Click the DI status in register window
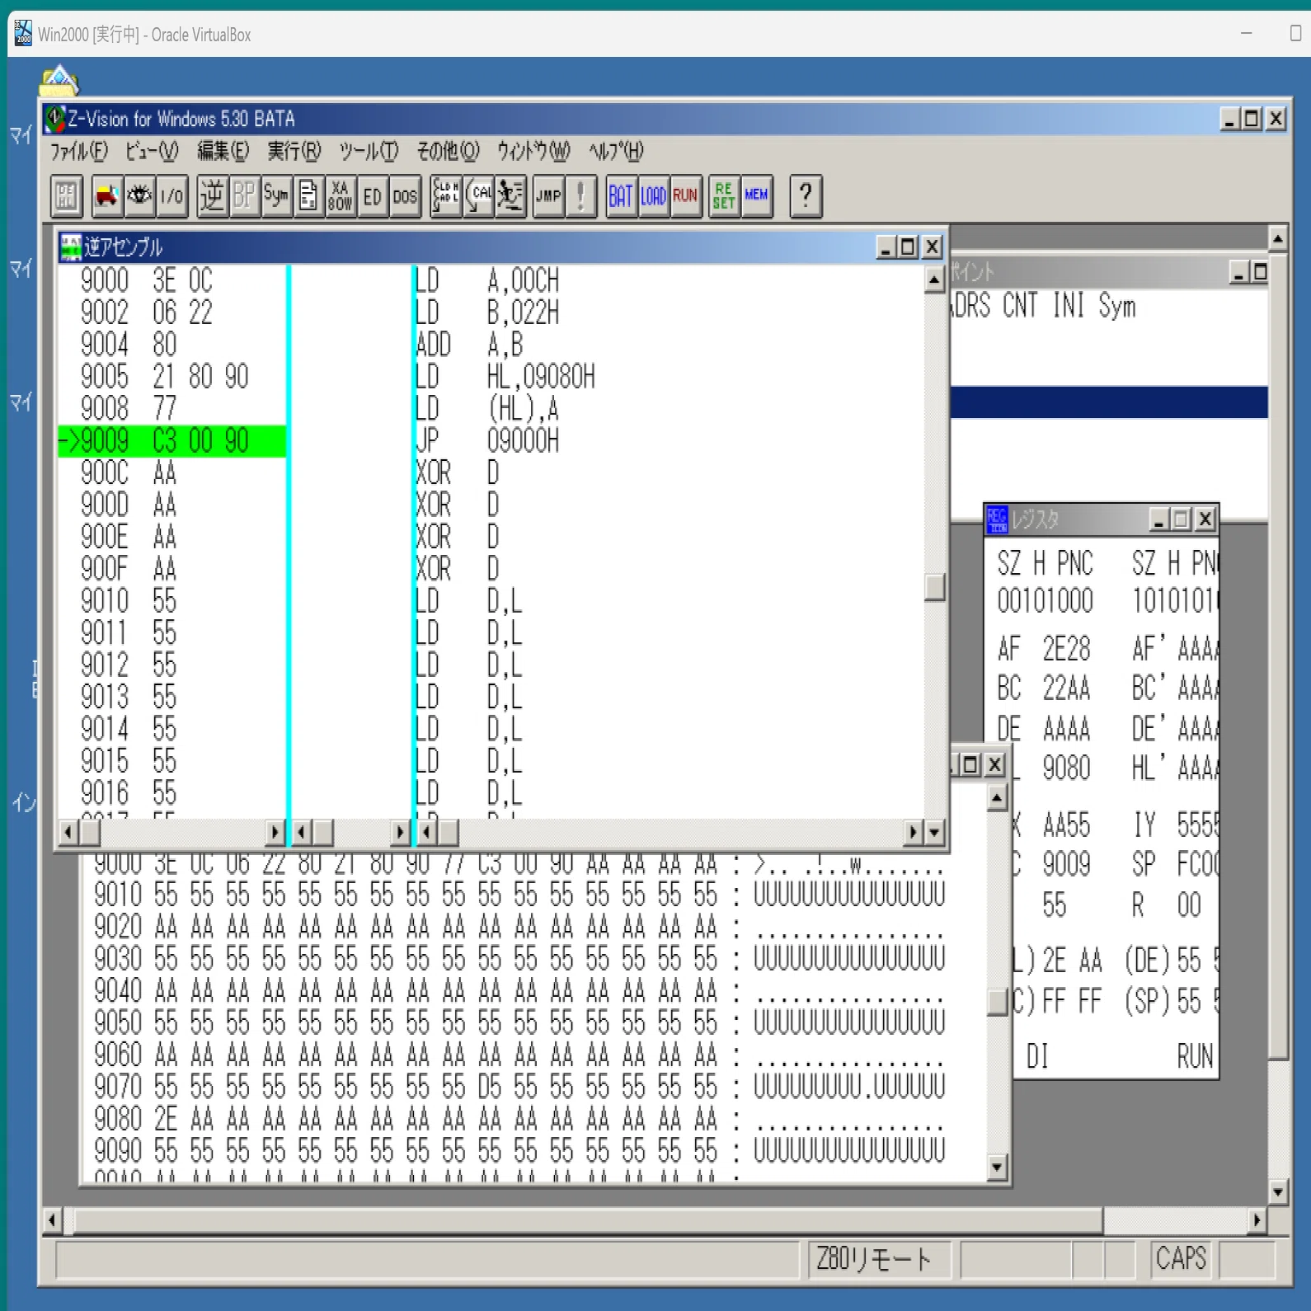Viewport: 1311px width, 1311px height. 1037,1056
